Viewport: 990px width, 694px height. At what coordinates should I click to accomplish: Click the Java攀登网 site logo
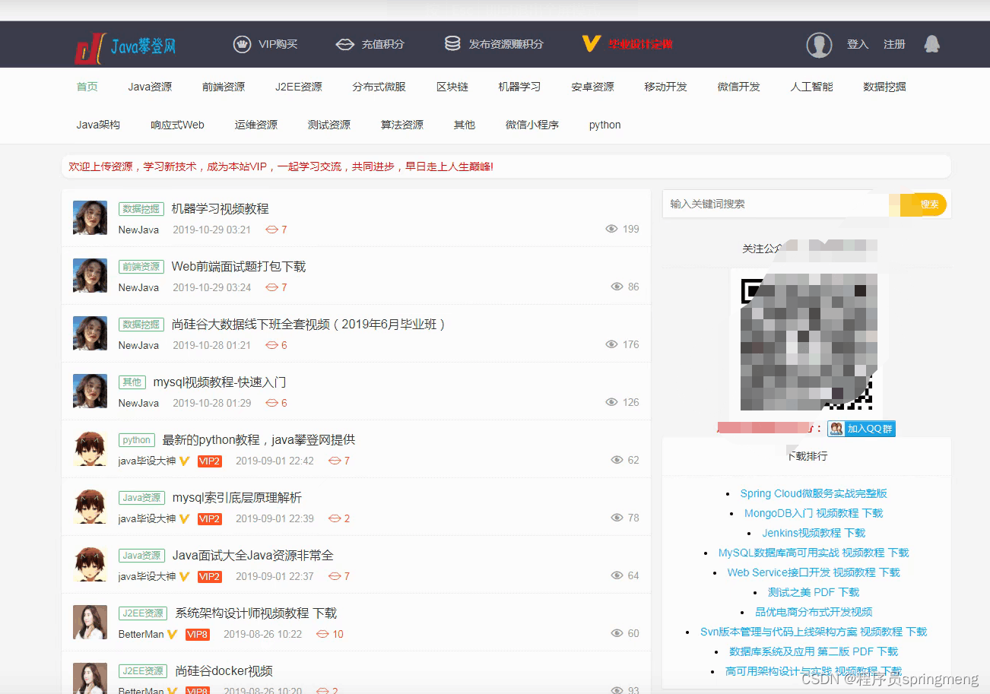[x=125, y=47]
